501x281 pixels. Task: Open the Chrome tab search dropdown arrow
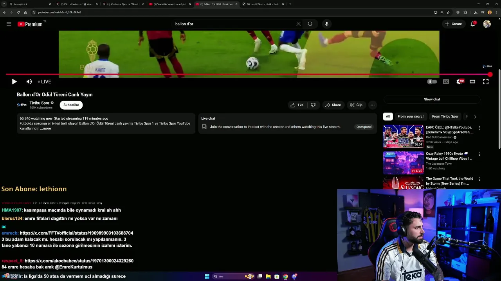[4, 4]
